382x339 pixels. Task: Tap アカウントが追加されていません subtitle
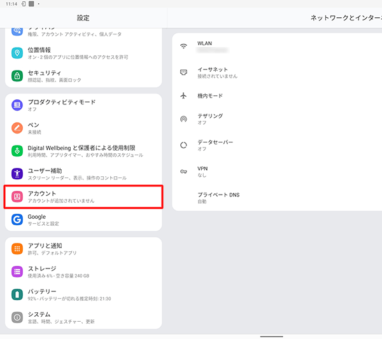coord(61,201)
